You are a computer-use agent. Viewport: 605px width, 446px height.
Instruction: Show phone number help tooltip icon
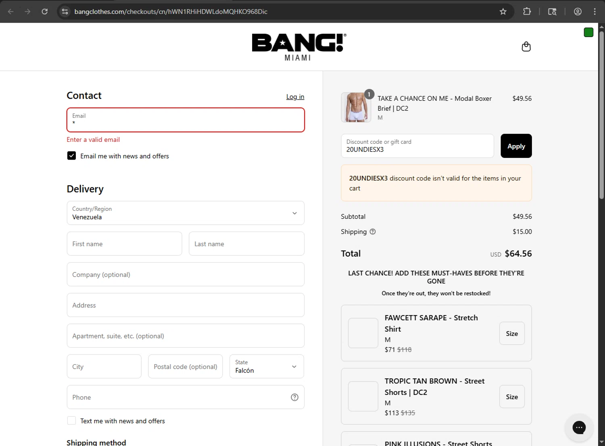(x=294, y=397)
